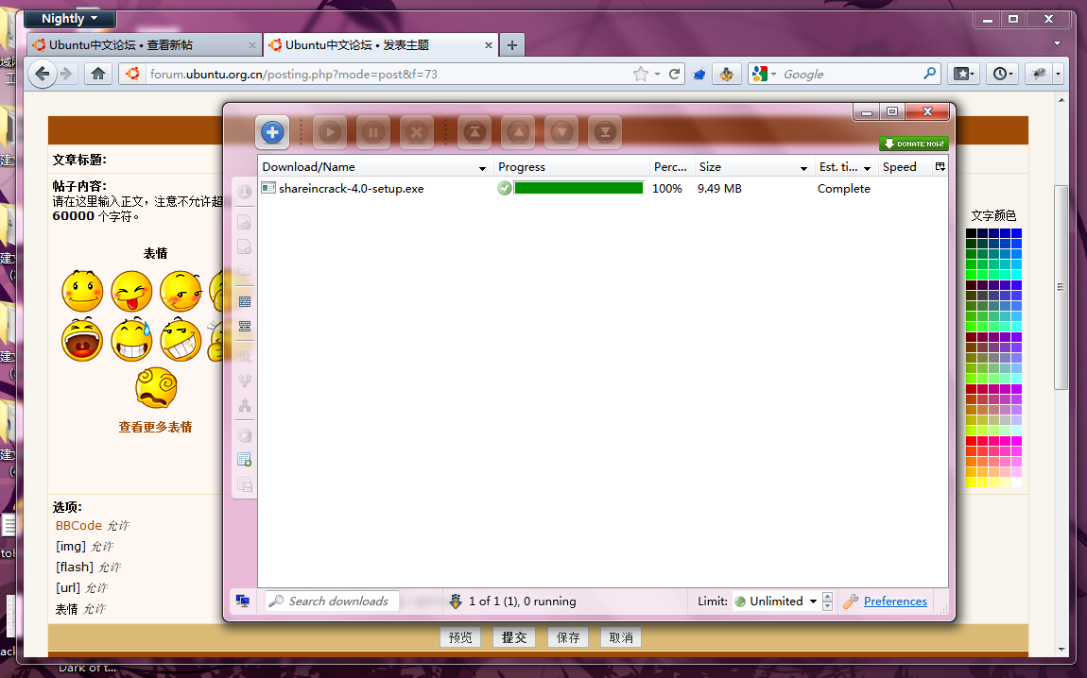The width and height of the screenshot is (1087, 678).
Task: Pick the white swatch in the 文字颜色 palette
Action: 1016,483
